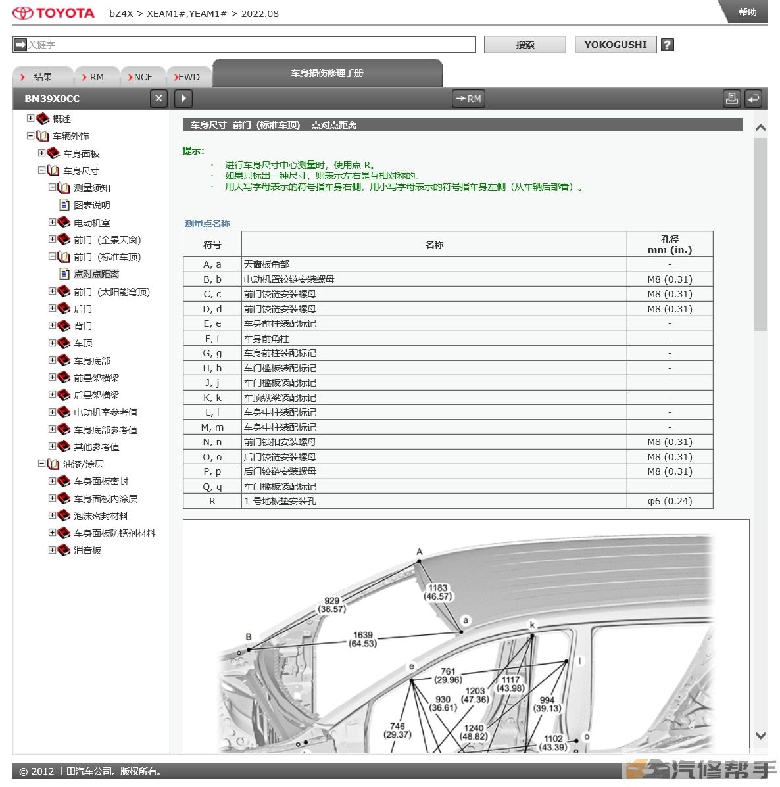Image resolution: width=780 pixels, height=787 pixels.
Task: Click the 测量点名称 heading text
Action: point(207,224)
